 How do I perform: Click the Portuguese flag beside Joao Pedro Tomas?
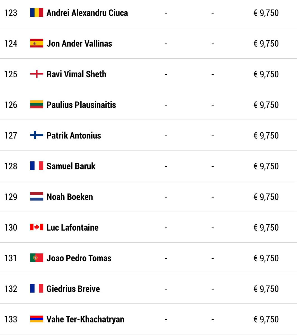(x=37, y=258)
